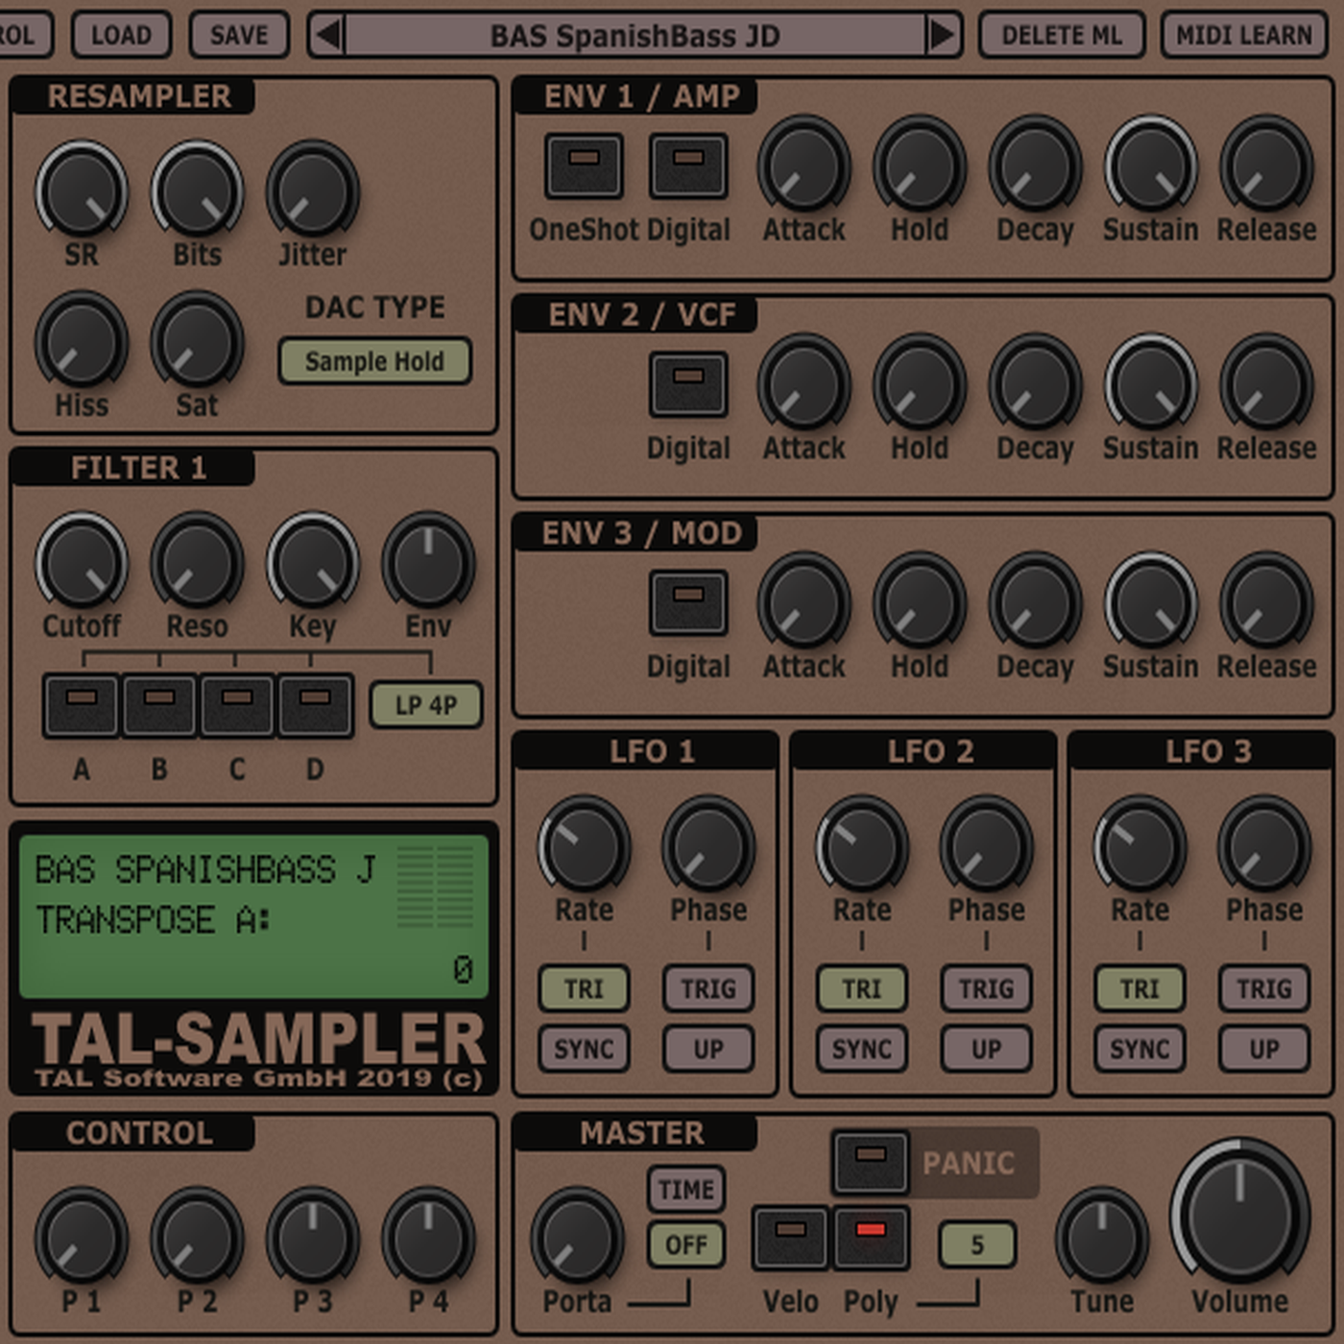Open the Sample Hold DAC type selector

tap(374, 362)
